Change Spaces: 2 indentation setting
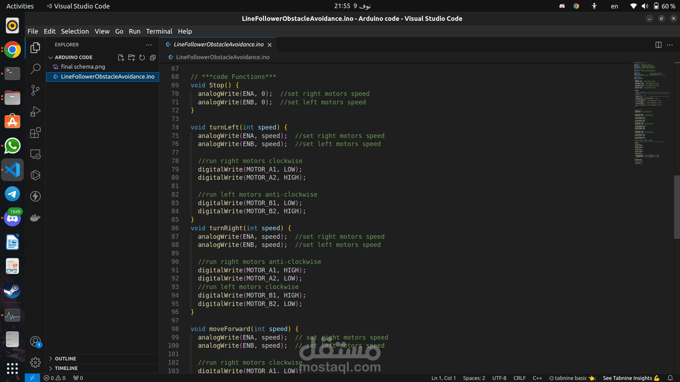This screenshot has height=382, width=680. coord(474,378)
